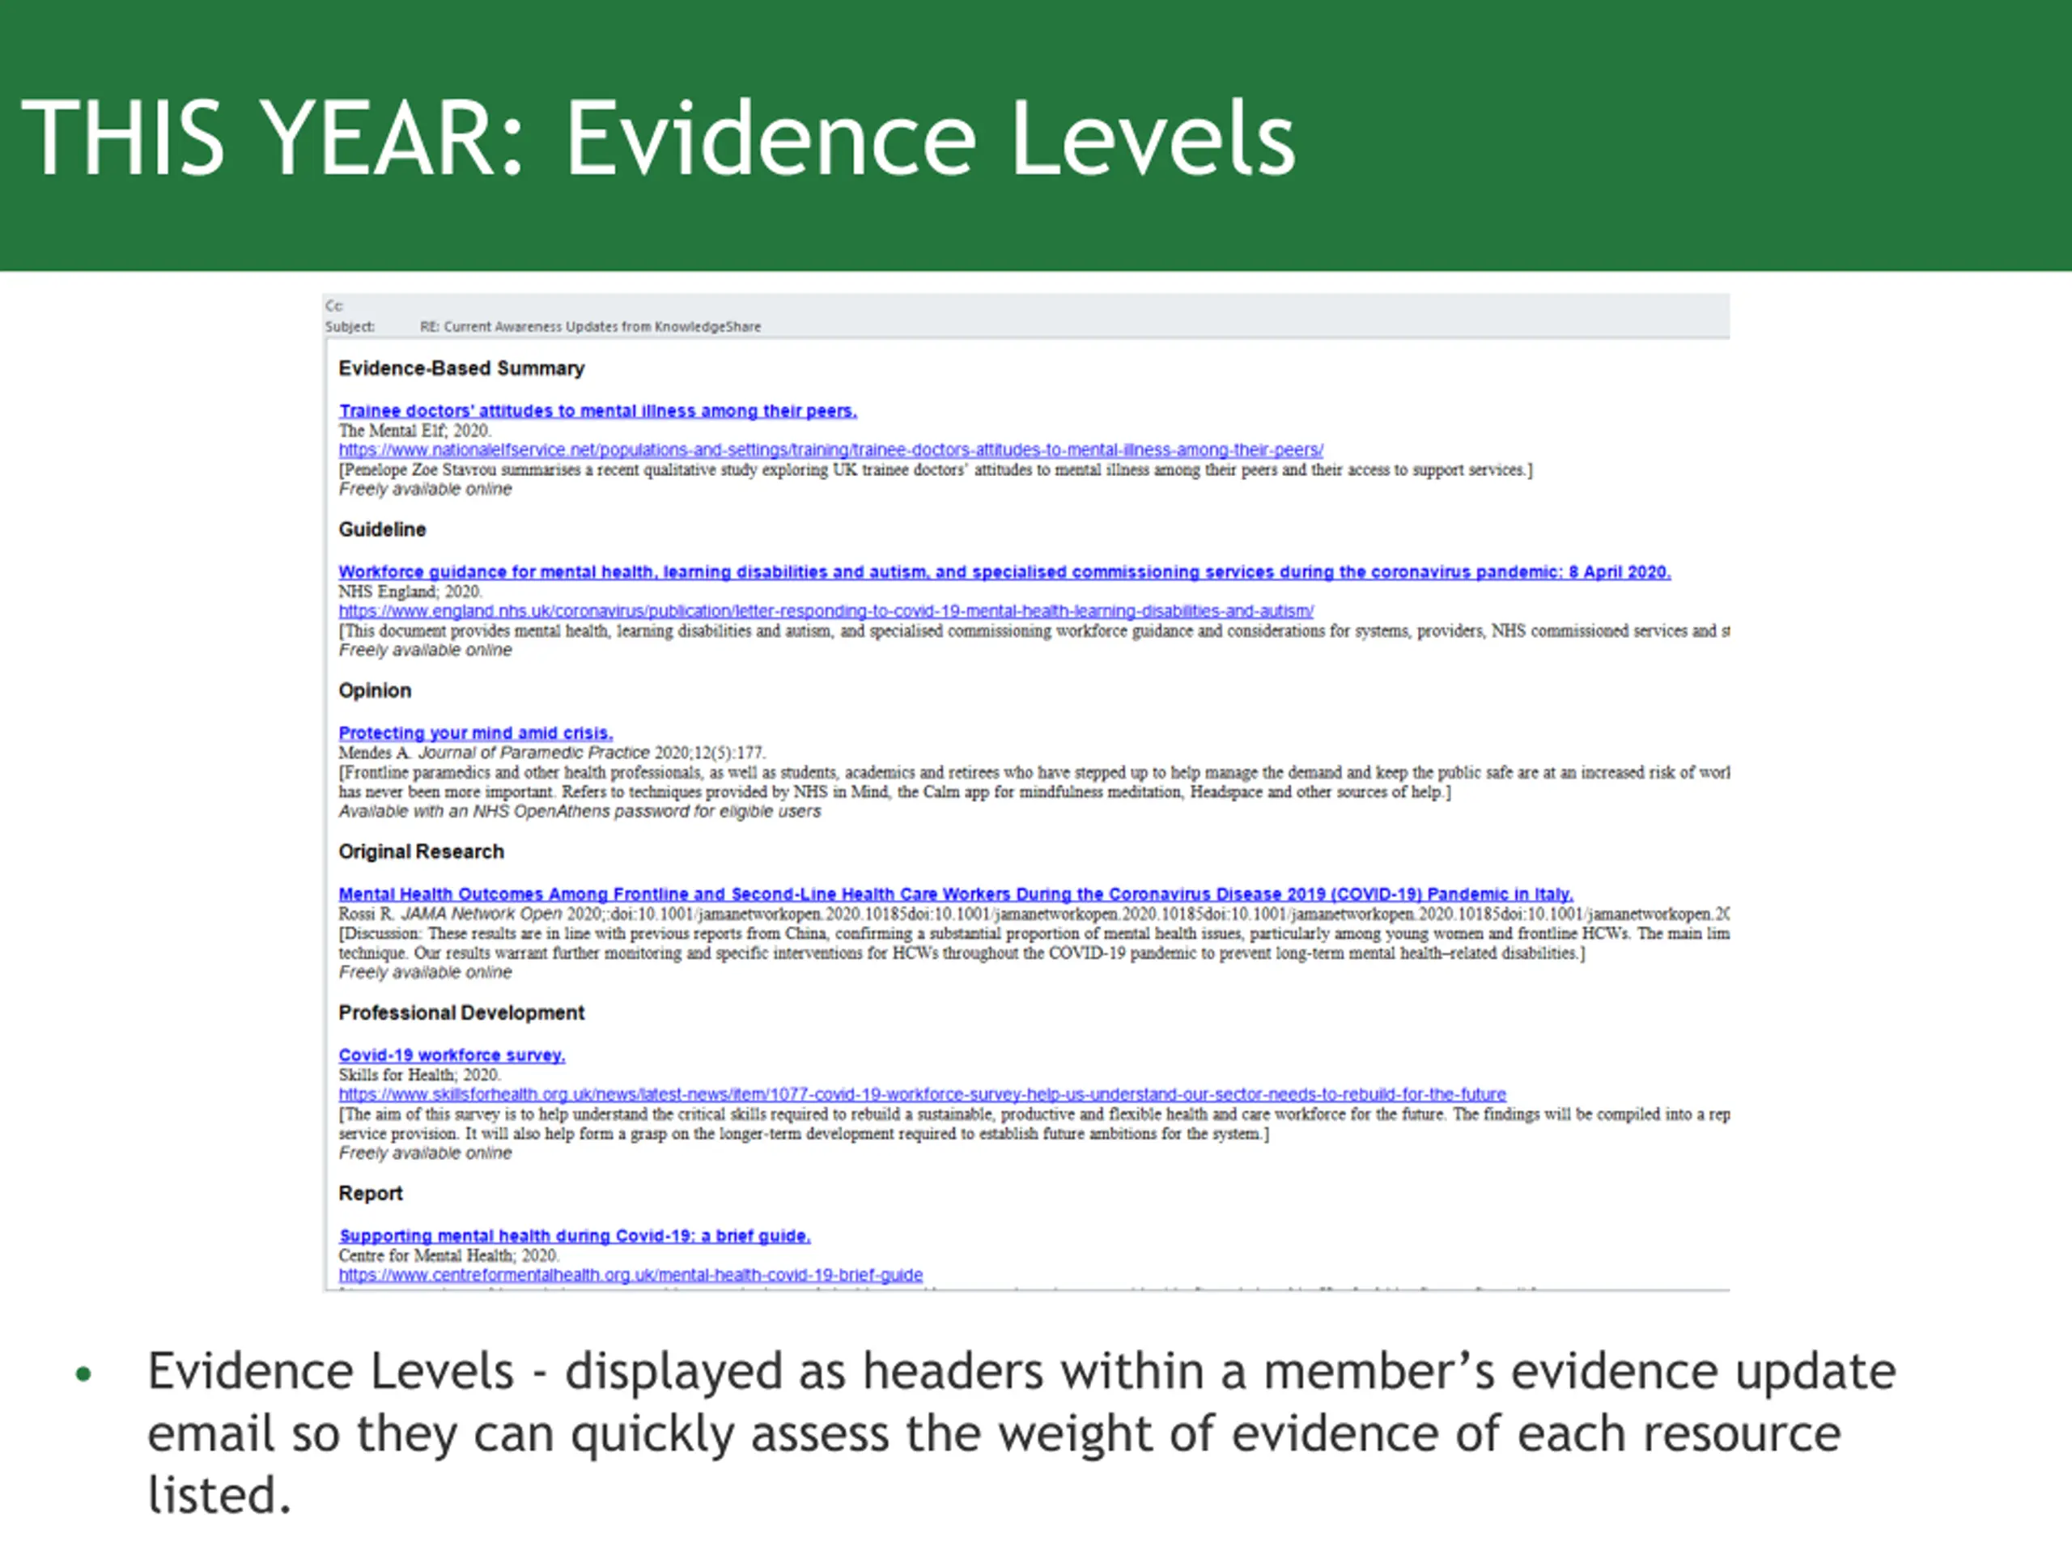This screenshot has width=2072, height=1554.
Task: Click the centreformentalhealth.org.uk brief guide URL
Action: (631, 1275)
